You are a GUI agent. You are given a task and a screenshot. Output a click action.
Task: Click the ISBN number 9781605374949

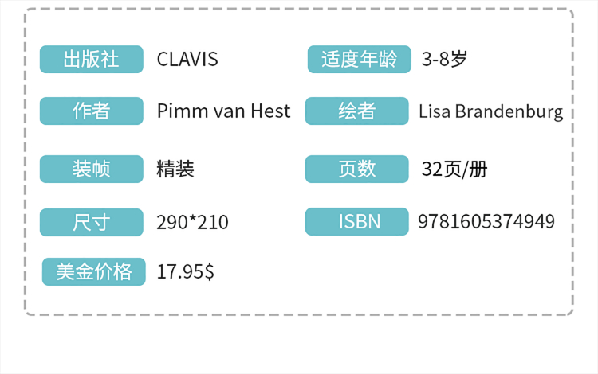[486, 221]
